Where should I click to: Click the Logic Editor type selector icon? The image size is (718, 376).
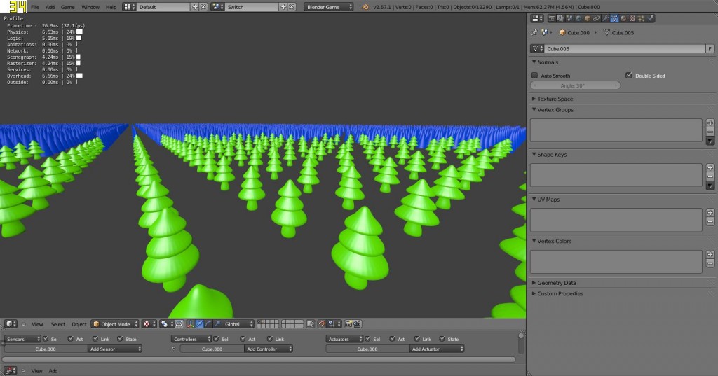point(10,370)
